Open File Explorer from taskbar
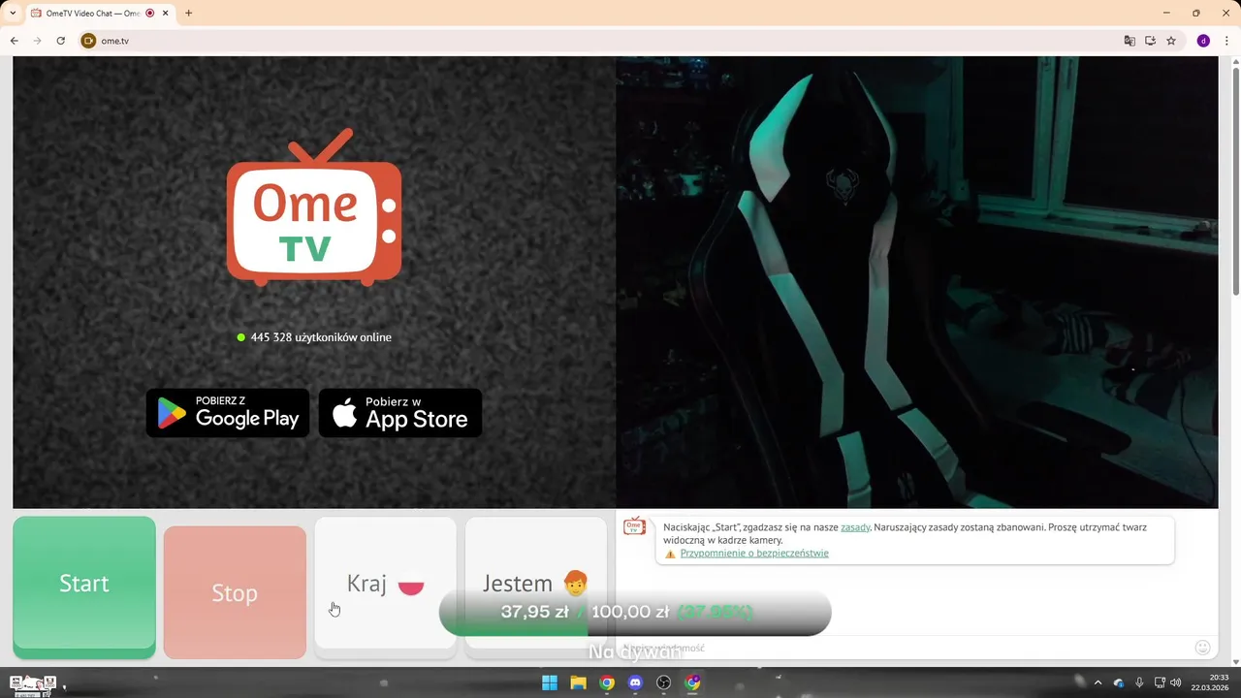The image size is (1241, 698). tap(578, 682)
